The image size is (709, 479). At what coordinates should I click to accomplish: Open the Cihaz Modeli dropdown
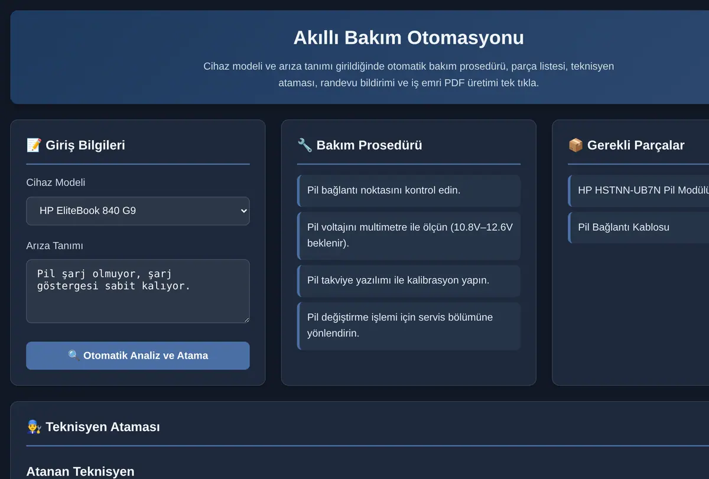(x=138, y=211)
